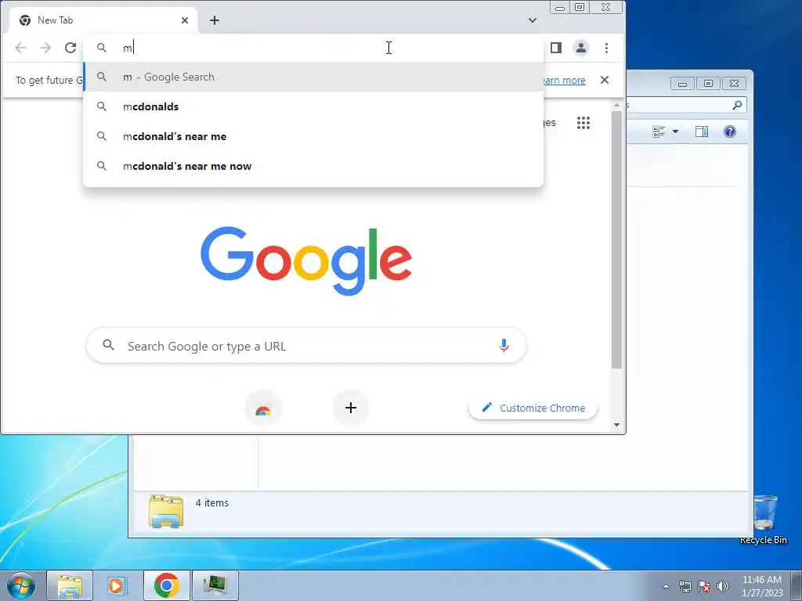Click the network status tray icon

[x=685, y=586]
